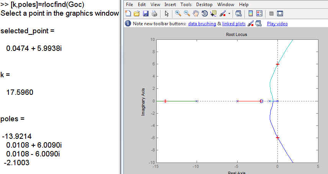
Task: Click the red plus marker at 6i on root locus
Action: (277, 64)
